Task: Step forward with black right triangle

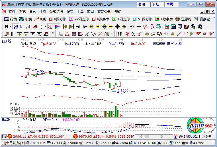Action: pos(85,27)
